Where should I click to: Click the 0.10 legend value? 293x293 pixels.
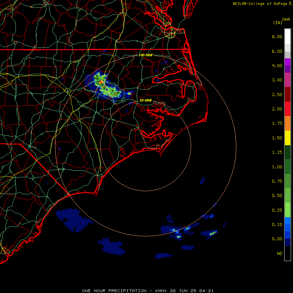pos(277,225)
